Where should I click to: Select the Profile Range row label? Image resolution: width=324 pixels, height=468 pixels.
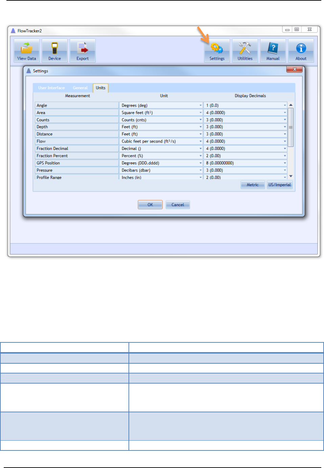77,177
